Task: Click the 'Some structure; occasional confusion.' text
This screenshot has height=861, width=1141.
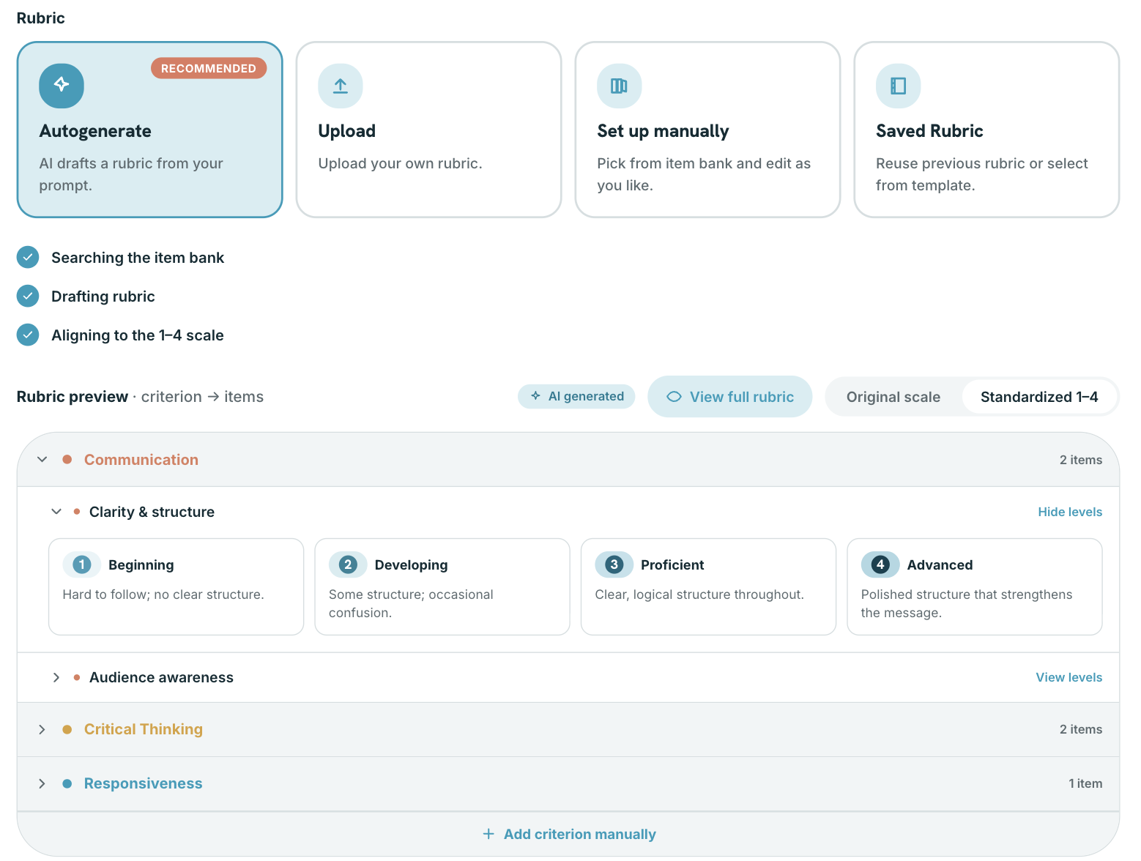Action: pos(411,603)
